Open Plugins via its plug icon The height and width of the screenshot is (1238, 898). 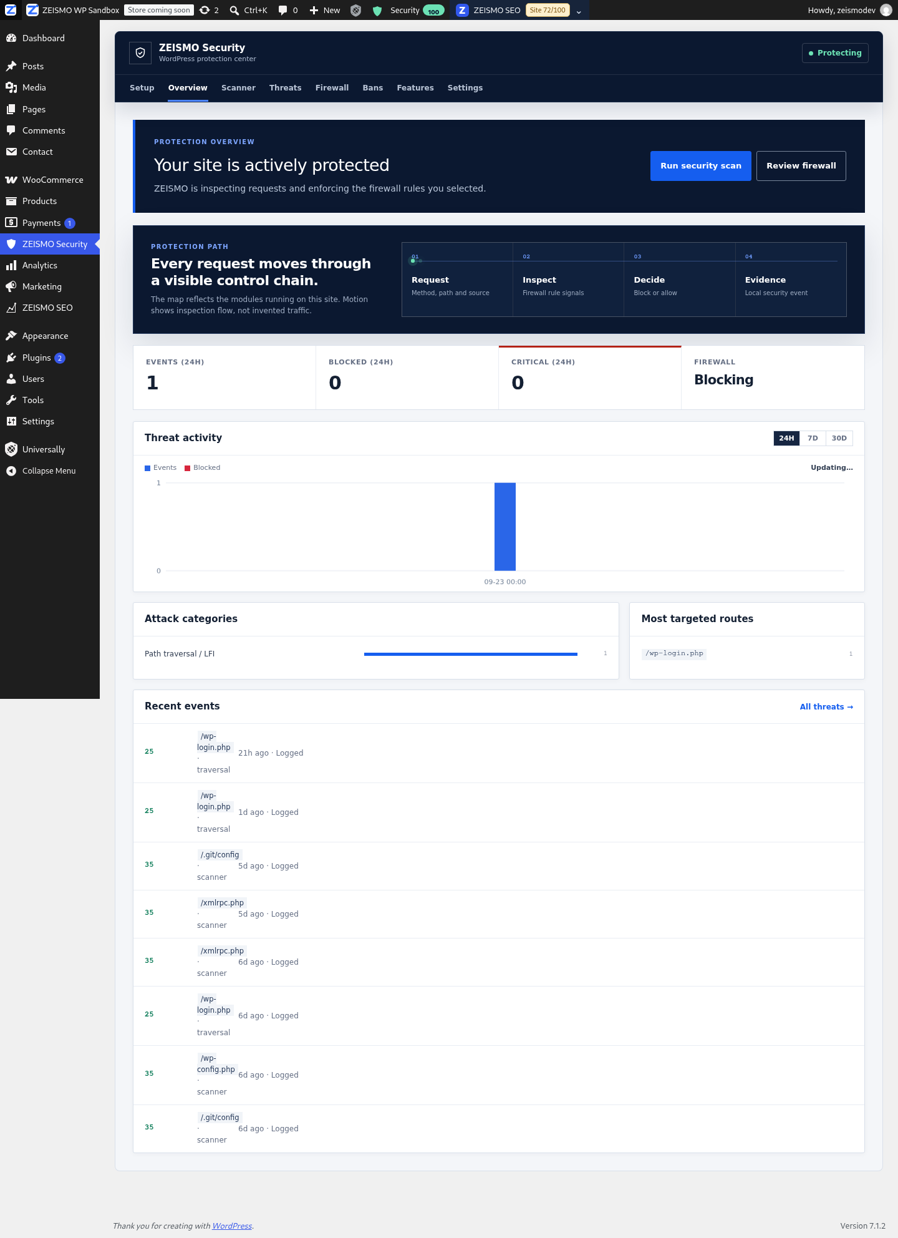[x=11, y=358]
